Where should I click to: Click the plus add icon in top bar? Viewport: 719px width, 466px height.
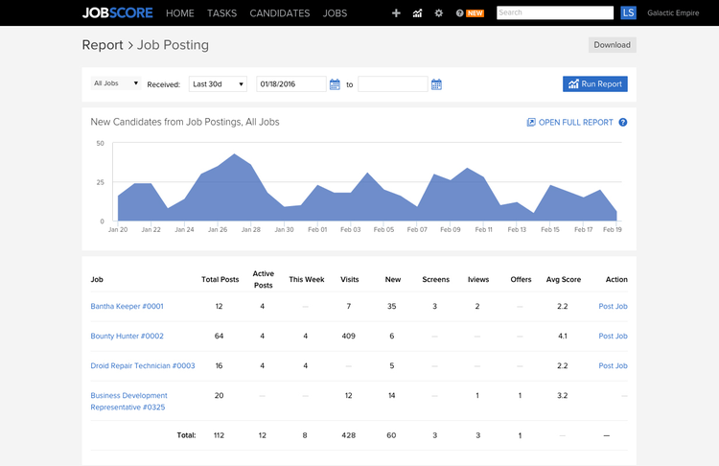tap(397, 13)
